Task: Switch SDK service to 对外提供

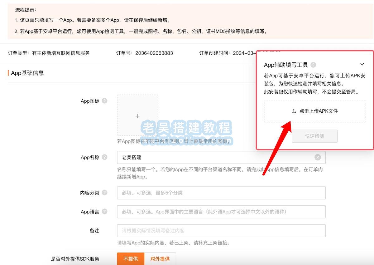Action: coord(160,259)
